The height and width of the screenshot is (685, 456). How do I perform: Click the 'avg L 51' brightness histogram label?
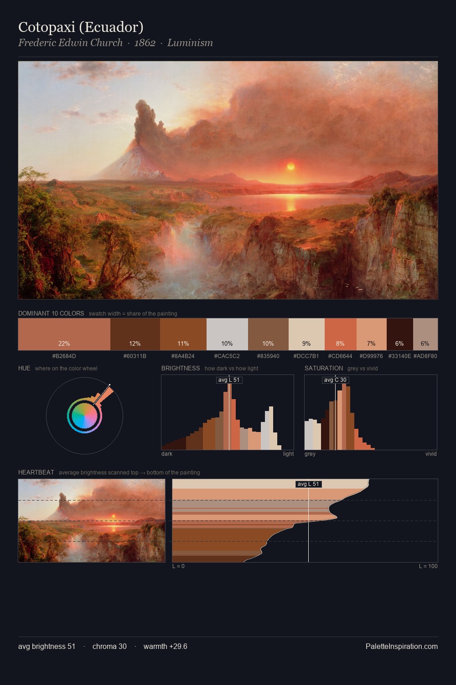229,380
